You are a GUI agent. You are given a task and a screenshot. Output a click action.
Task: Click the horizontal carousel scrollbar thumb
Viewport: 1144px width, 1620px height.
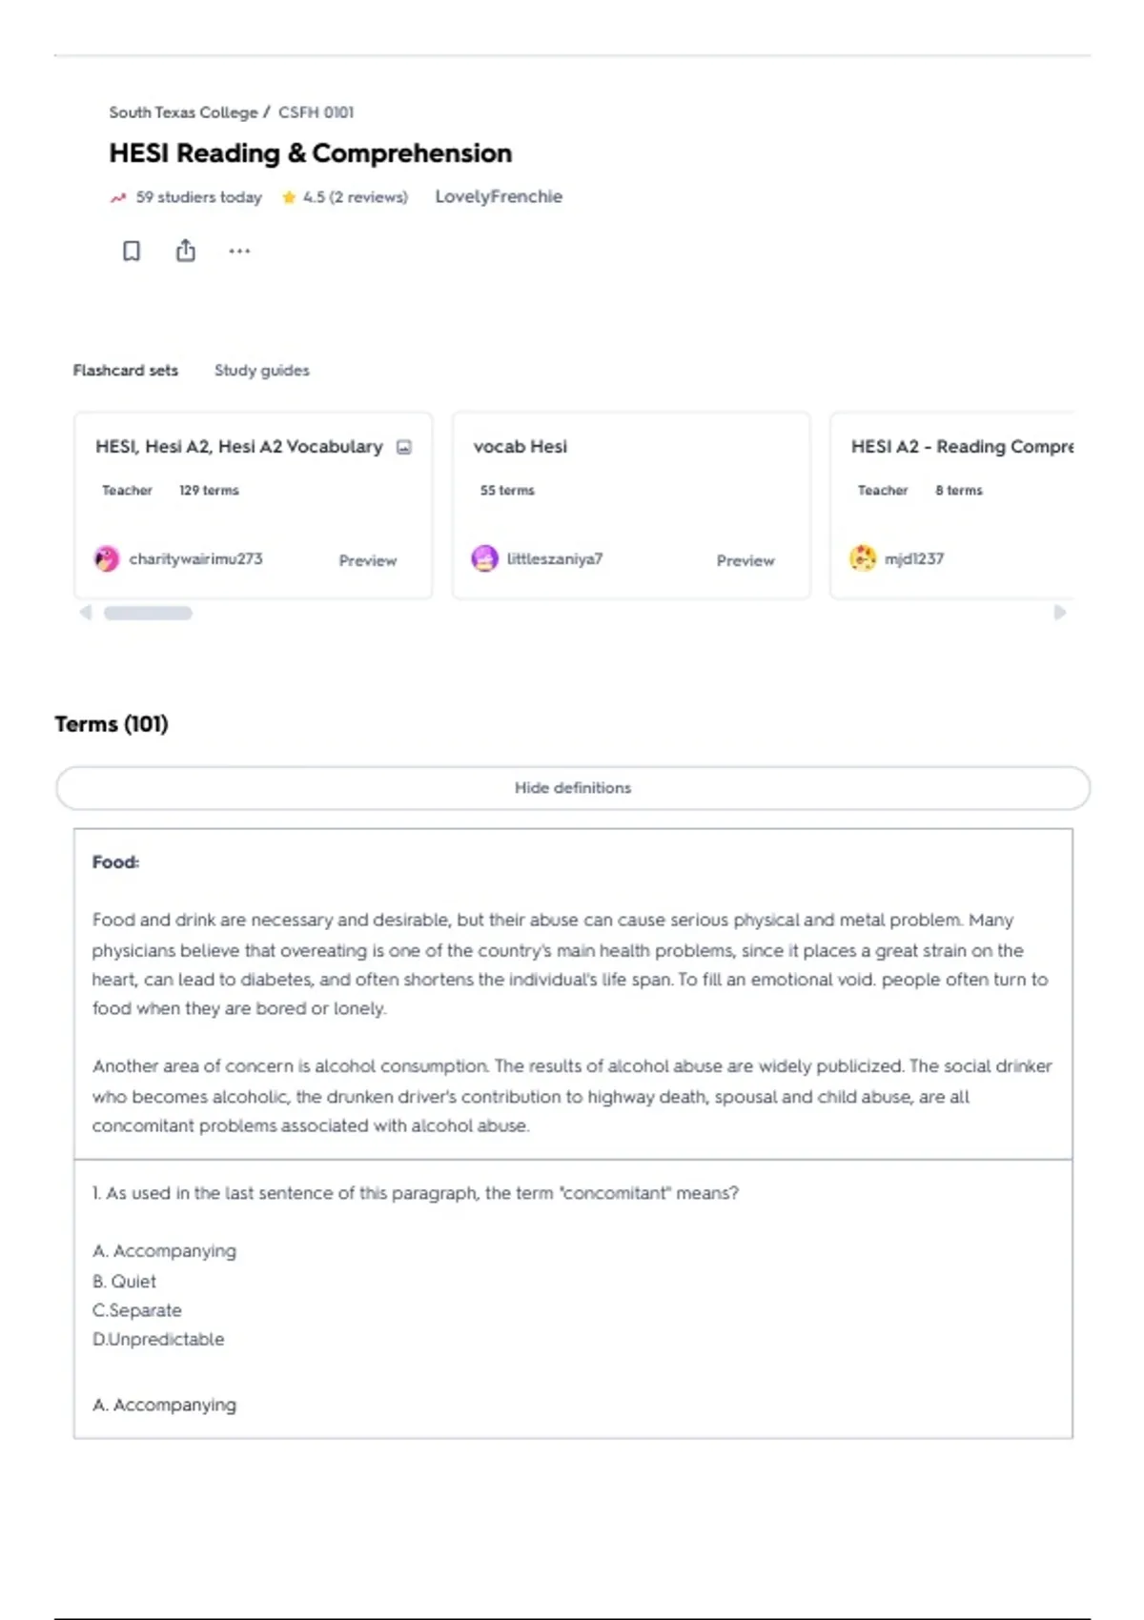pyautogui.click(x=148, y=613)
